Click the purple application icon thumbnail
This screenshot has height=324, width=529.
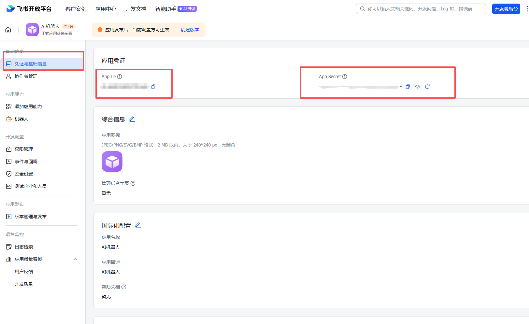[x=112, y=162]
